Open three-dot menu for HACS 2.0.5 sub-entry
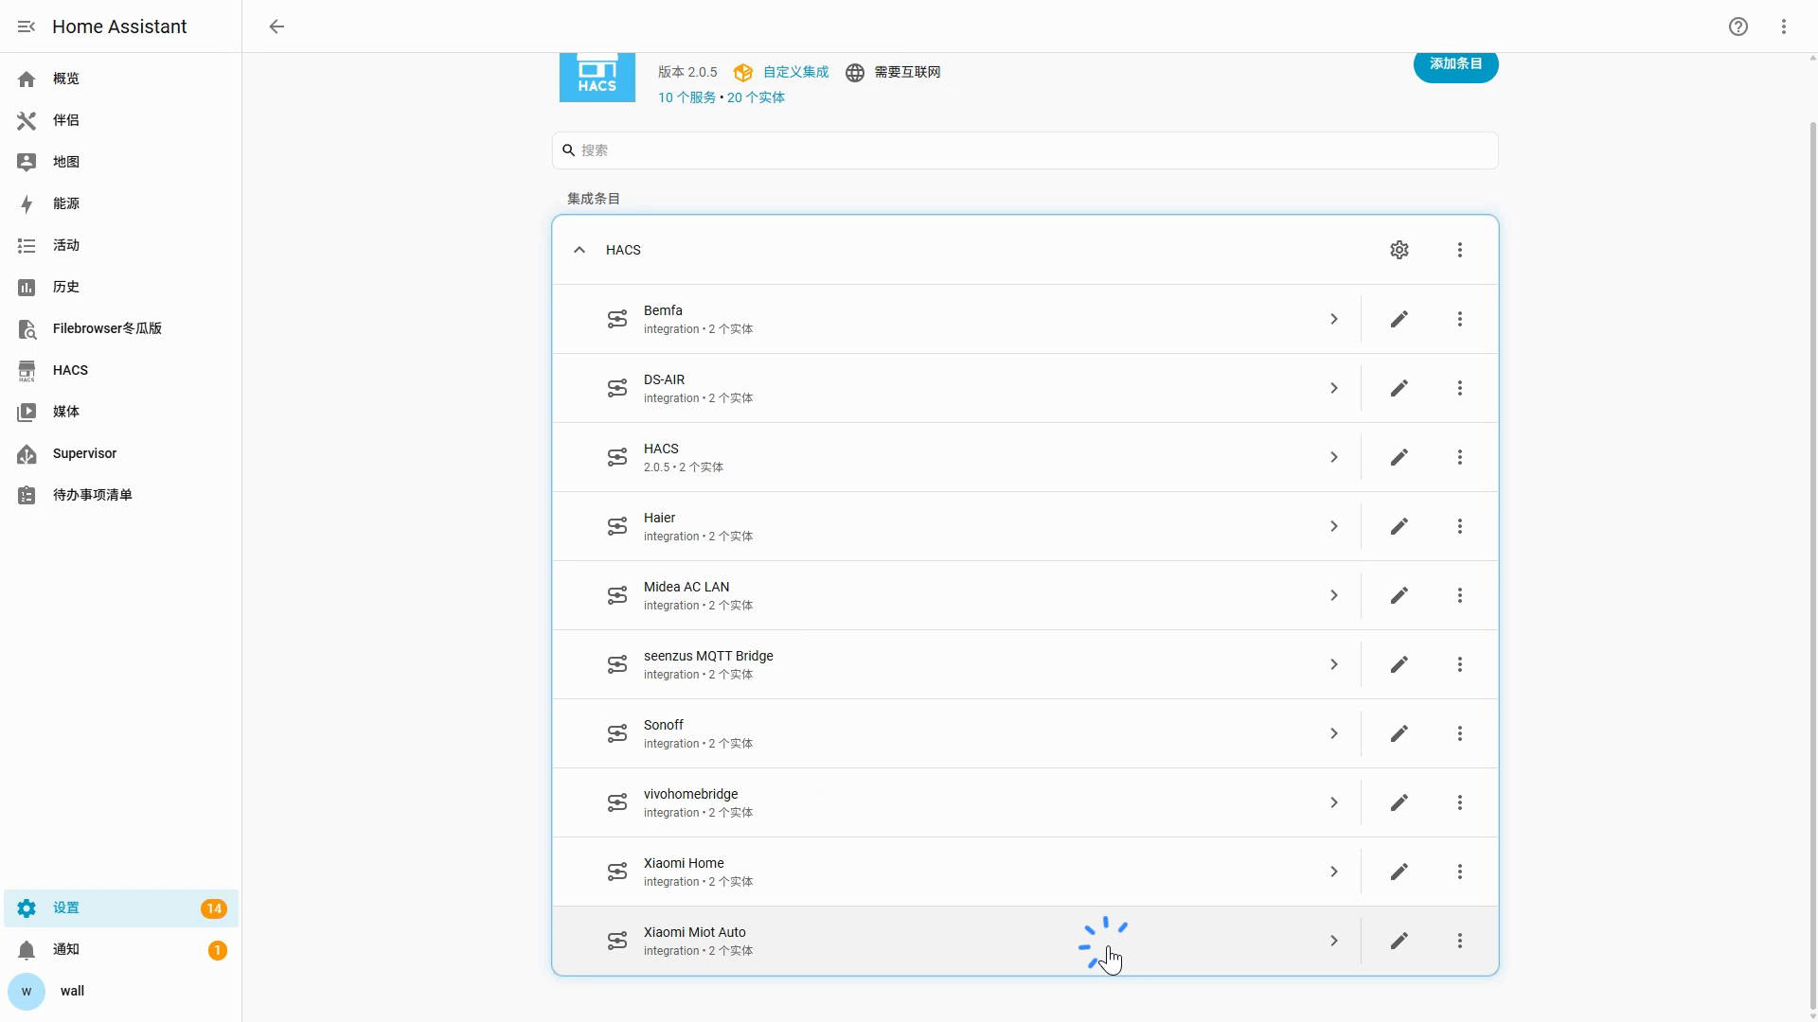The image size is (1818, 1022). click(1460, 457)
